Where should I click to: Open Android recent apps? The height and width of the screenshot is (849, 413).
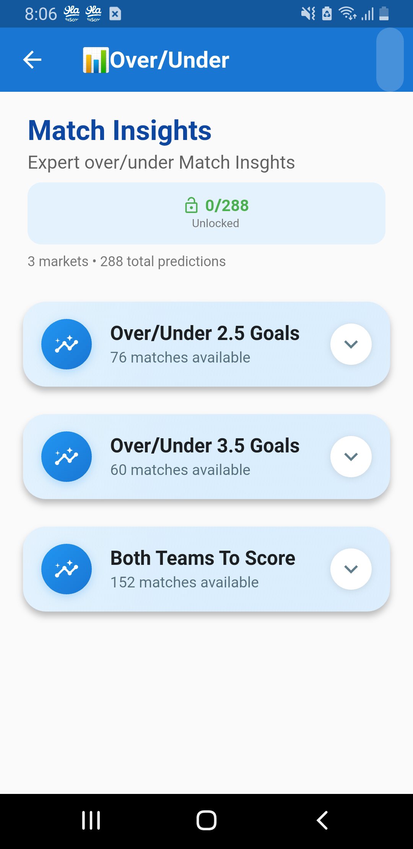coord(91,820)
